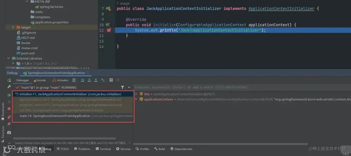The image size is (351, 156).
Task: Step into icon with down arrow
Action: [x=89, y=80]
